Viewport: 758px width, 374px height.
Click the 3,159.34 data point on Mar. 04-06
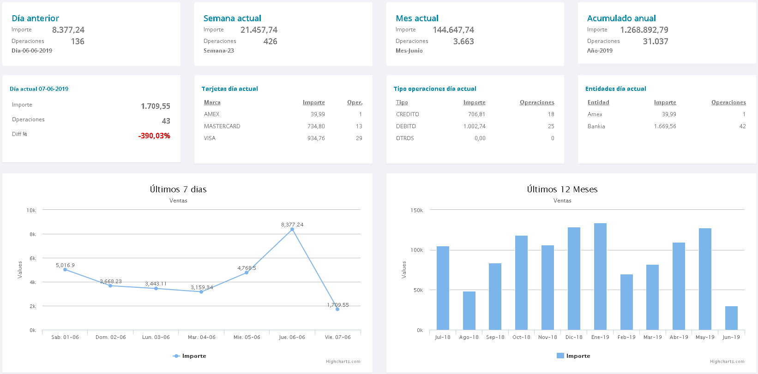(201, 292)
